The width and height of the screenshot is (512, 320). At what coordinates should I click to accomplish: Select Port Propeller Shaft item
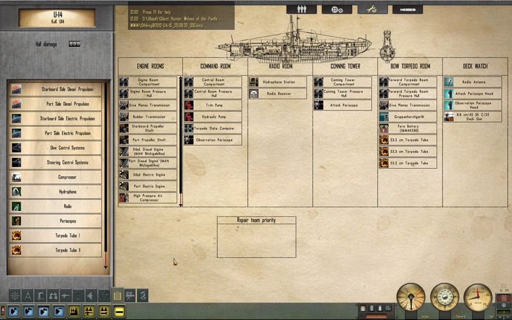148,140
